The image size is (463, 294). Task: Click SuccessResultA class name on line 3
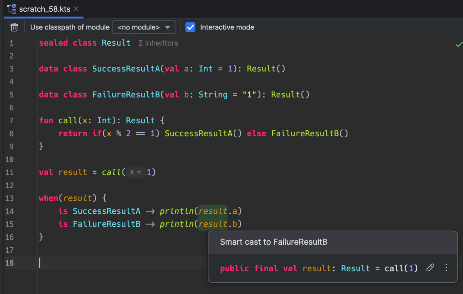(126, 69)
